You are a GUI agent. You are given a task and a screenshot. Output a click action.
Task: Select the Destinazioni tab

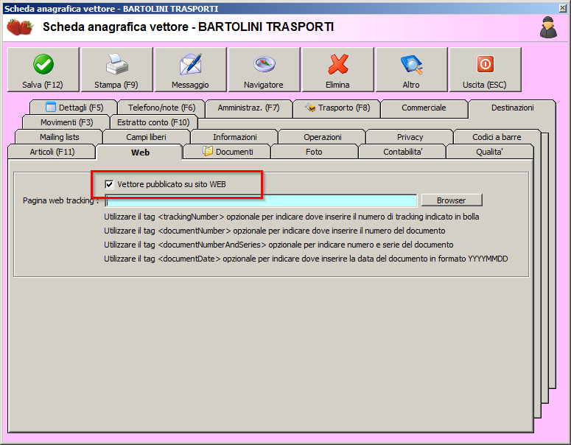point(512,108)
